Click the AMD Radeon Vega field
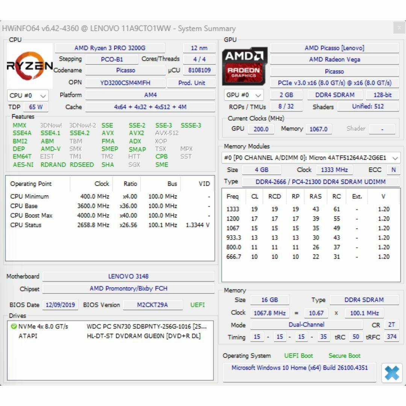This screenshot has height=406, width=406. [x=334, y=59]
